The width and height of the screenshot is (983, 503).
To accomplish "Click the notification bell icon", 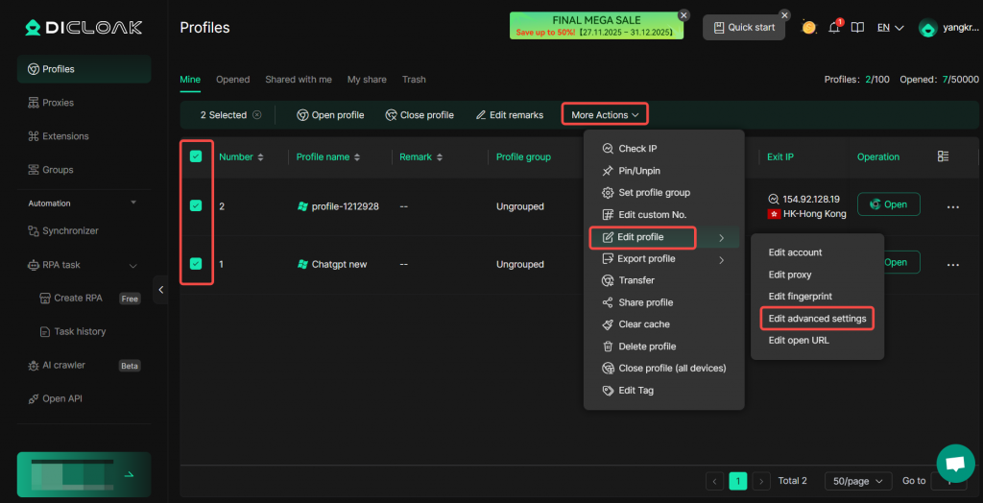I will tap(834, 28).
